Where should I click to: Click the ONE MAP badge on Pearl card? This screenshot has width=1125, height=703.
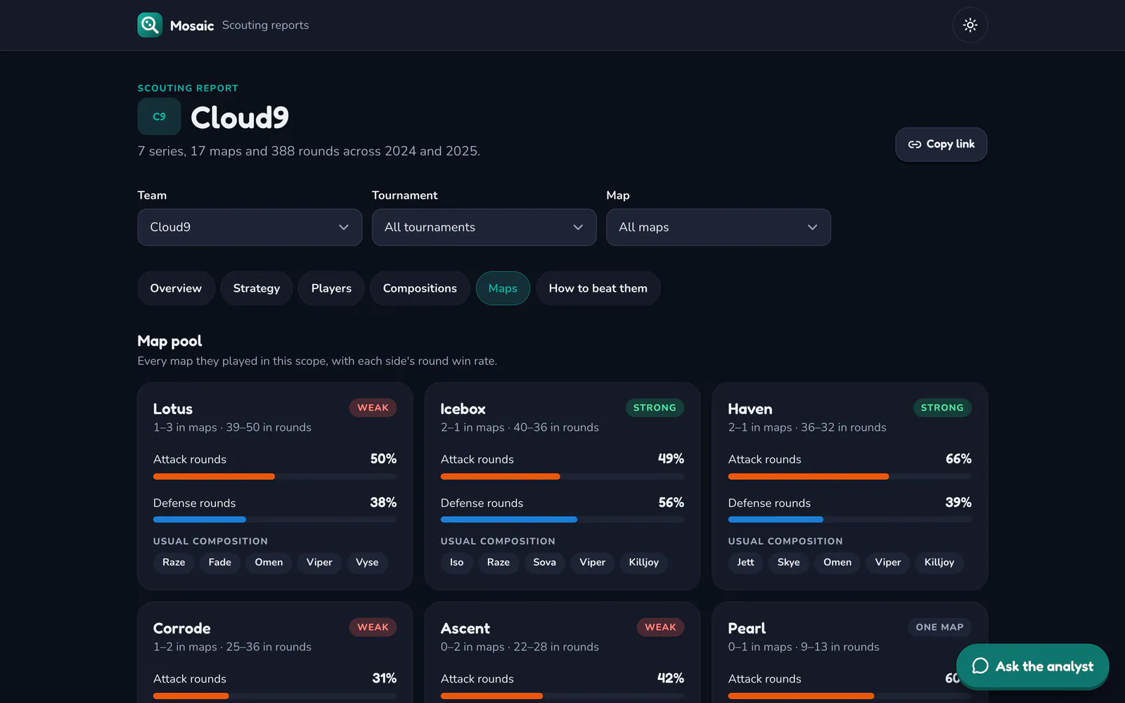[x=939, y=627]
